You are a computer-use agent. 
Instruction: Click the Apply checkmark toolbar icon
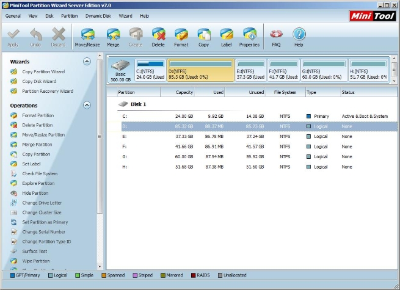coord(13,34)
